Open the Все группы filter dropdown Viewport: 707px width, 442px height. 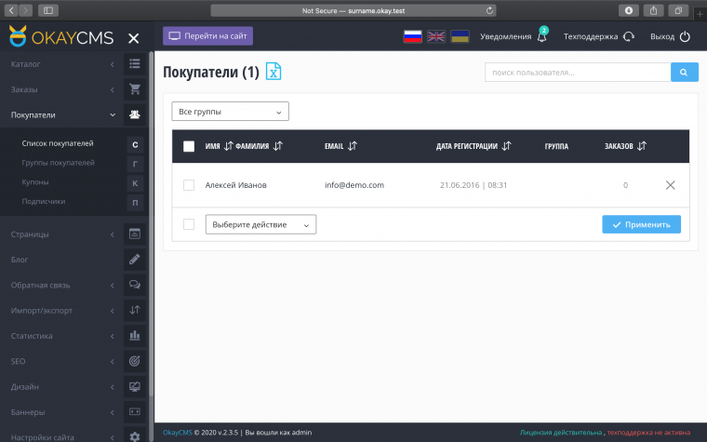tap(230, 112)
